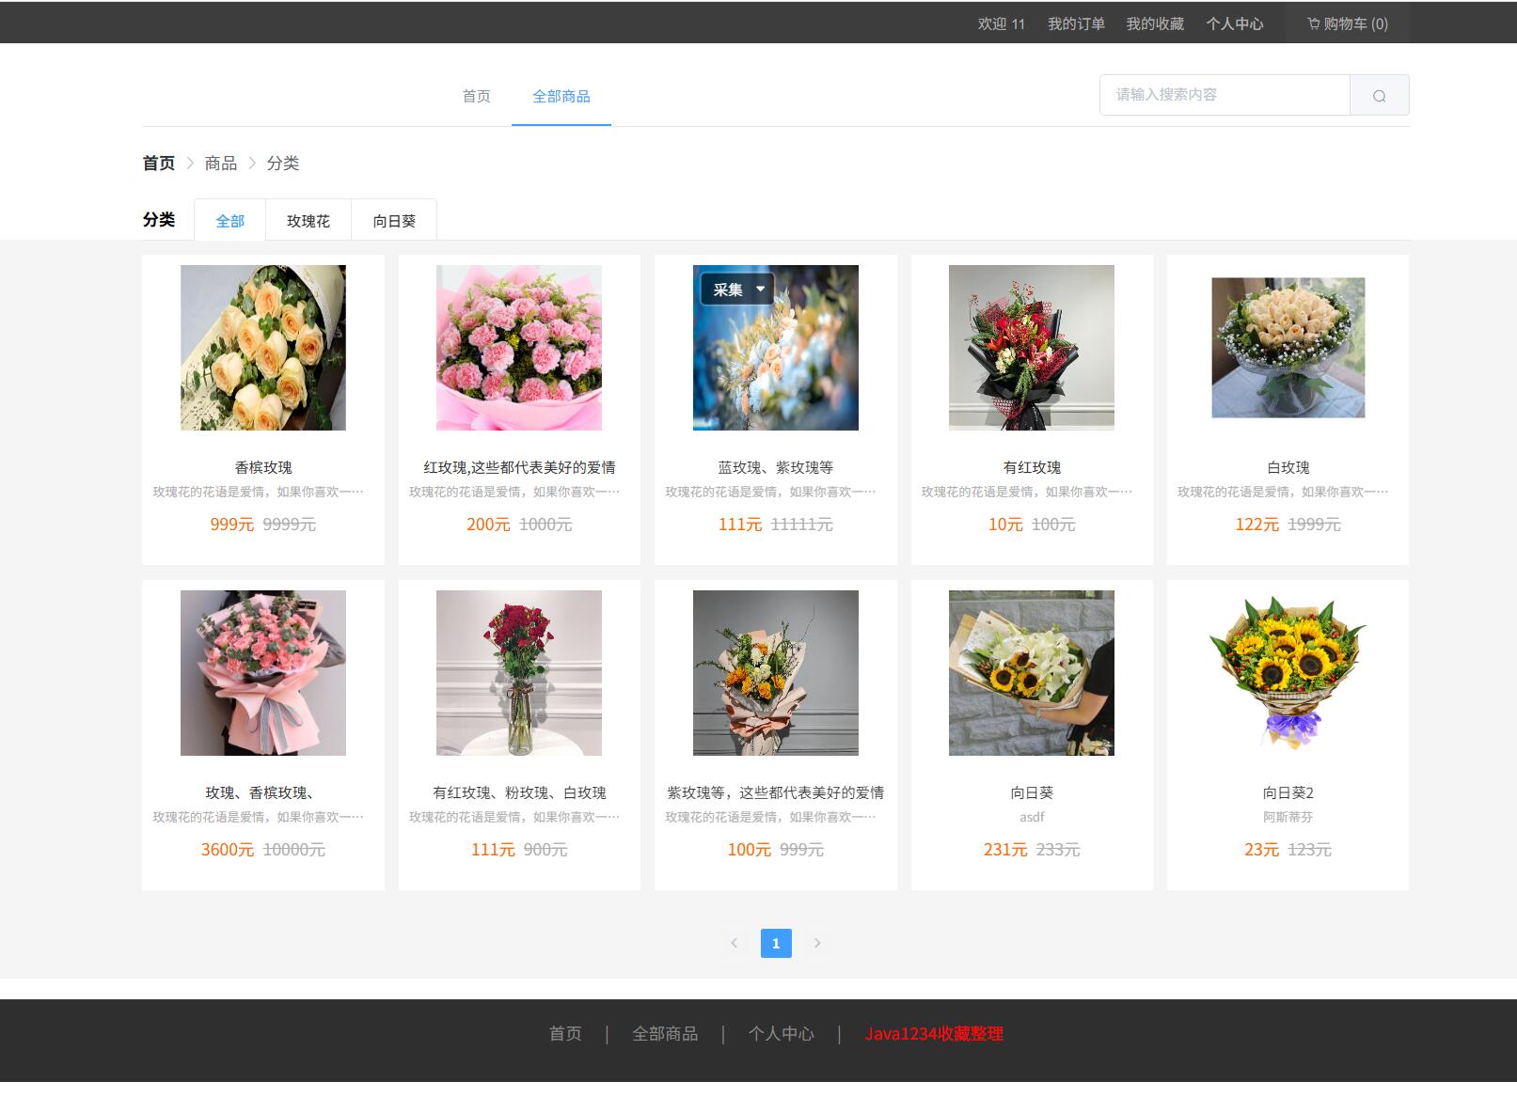Open the 向日葵 asdf product image
1517x1113 pixels.
click(x=1032, y=673)
